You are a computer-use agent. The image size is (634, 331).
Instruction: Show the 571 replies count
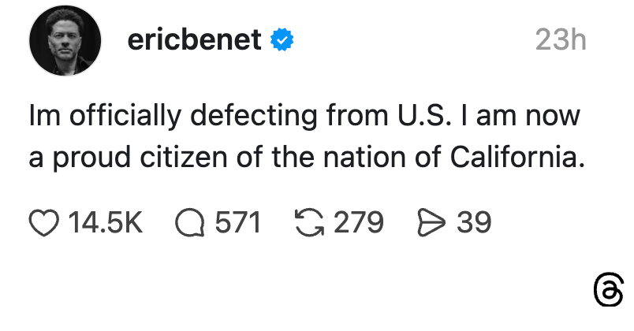237,223
